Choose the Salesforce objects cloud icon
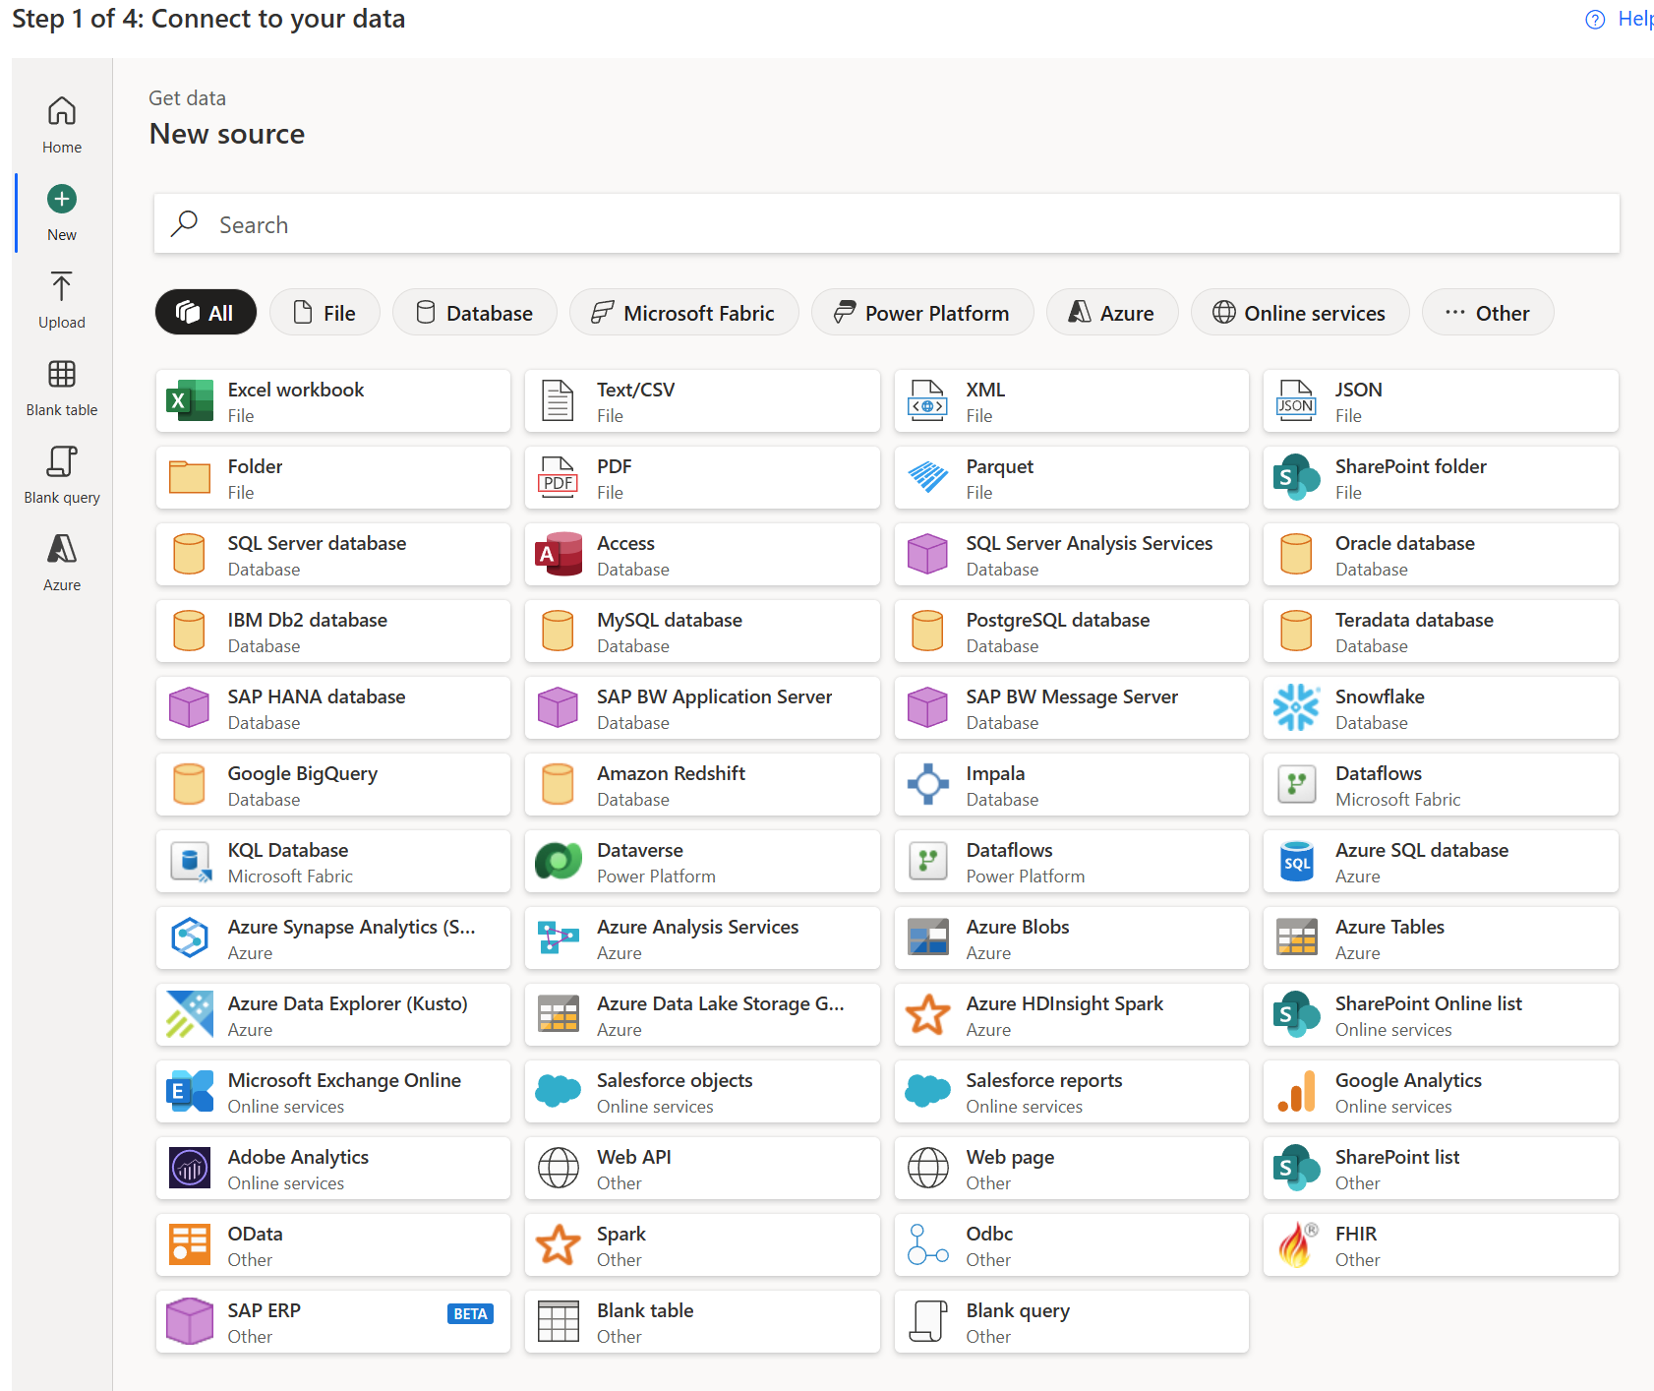Image resolution: width=1654 pixels, height=1391 pixels. pos(559,1092)
